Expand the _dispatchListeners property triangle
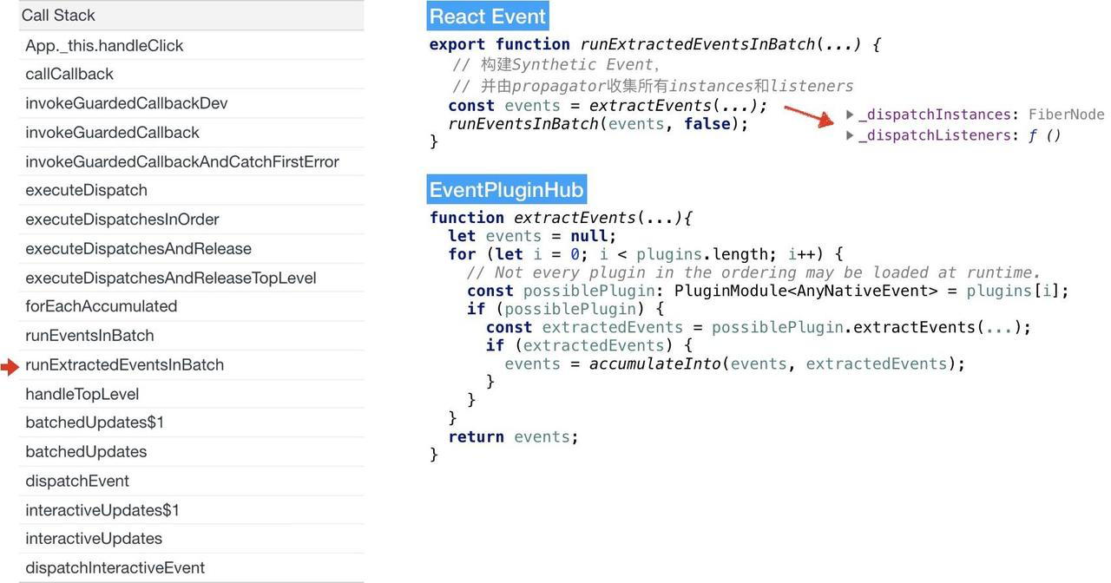Image resolution: width=1111 pixels, height=583 pixels. (x=851, y=135)
